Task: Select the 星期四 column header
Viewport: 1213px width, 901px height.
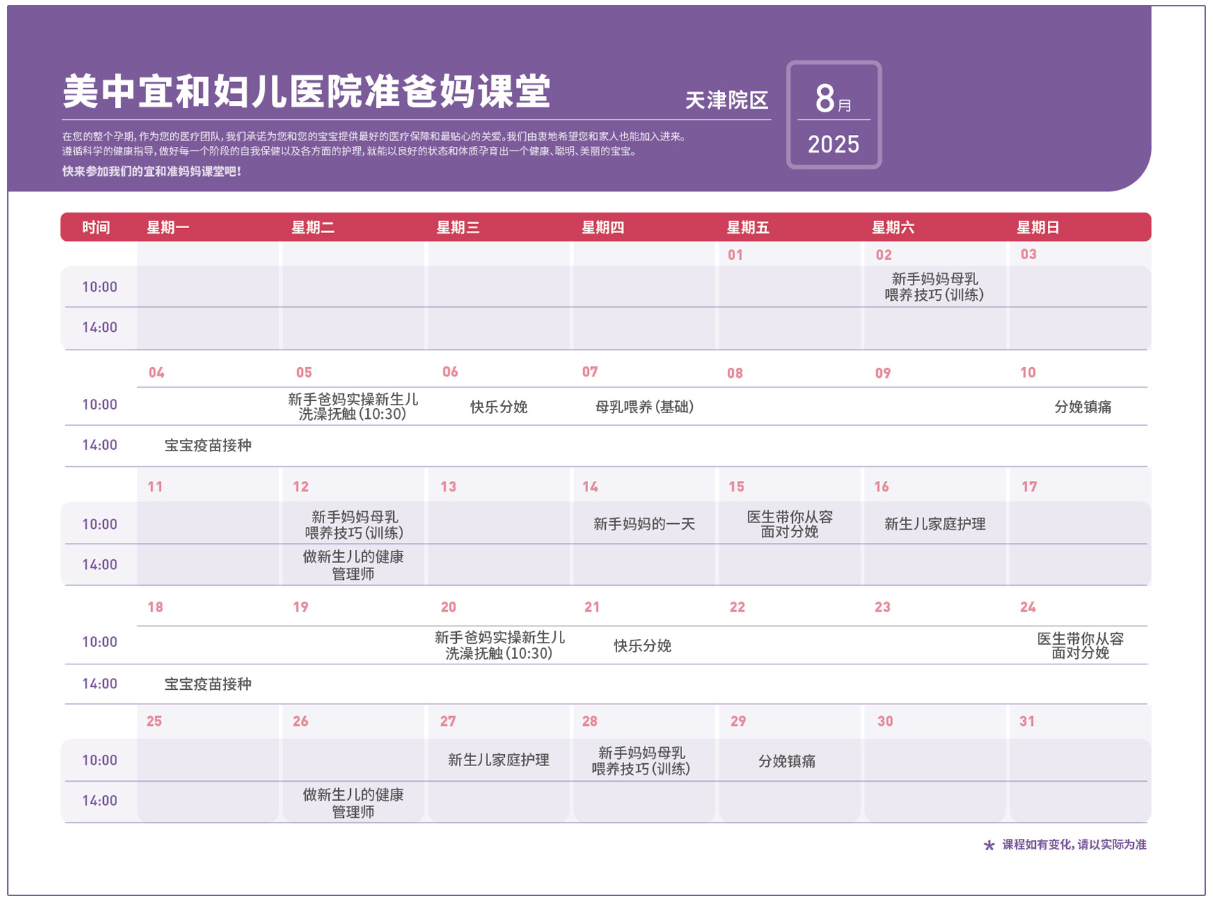Action: pos(603,227)
